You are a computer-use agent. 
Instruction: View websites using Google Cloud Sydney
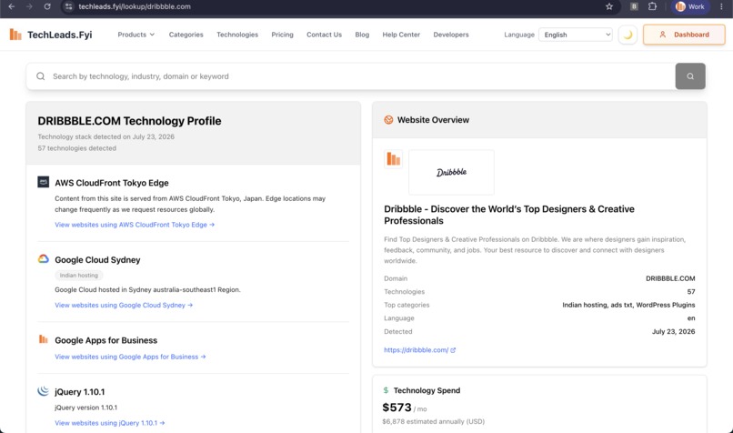coord(124,305)
